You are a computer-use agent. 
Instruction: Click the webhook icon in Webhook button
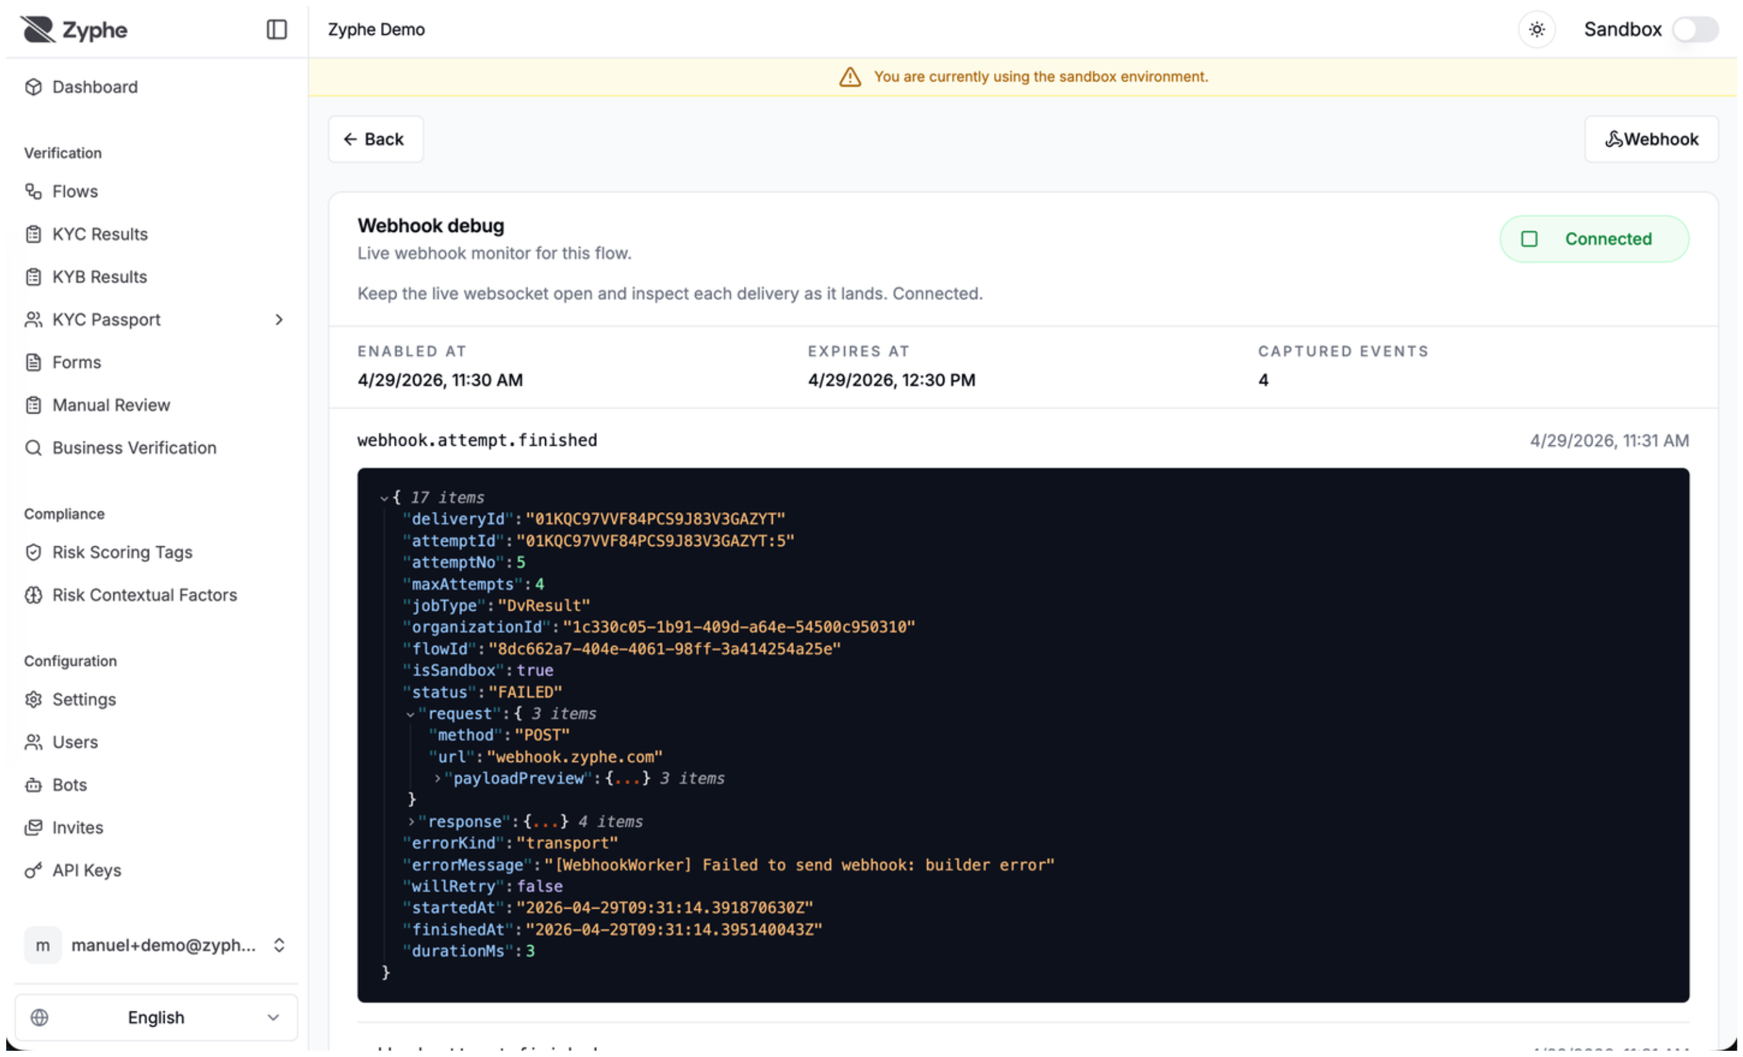tap(1613, 140)
